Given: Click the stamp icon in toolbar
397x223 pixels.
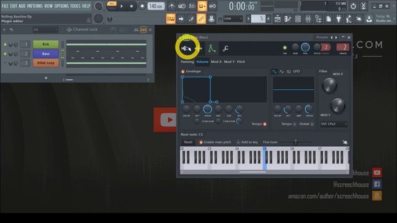Looking at the screenshot, I should point(212,19).
